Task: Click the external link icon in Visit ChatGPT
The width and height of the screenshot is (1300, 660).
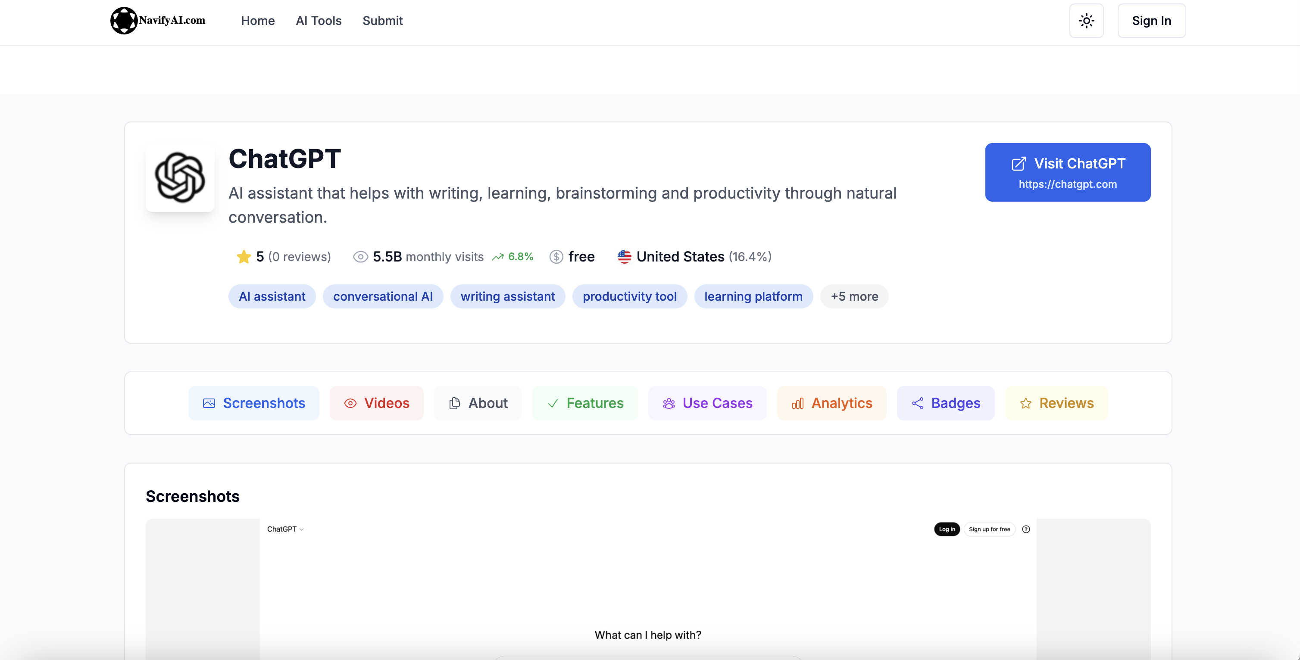Action: coord(1019,163)
